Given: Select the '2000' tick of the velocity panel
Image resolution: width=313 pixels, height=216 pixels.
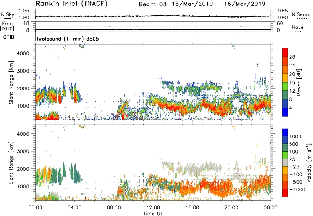Looking at the screenshot, I should pyautogui.click(x=23, y=169).
